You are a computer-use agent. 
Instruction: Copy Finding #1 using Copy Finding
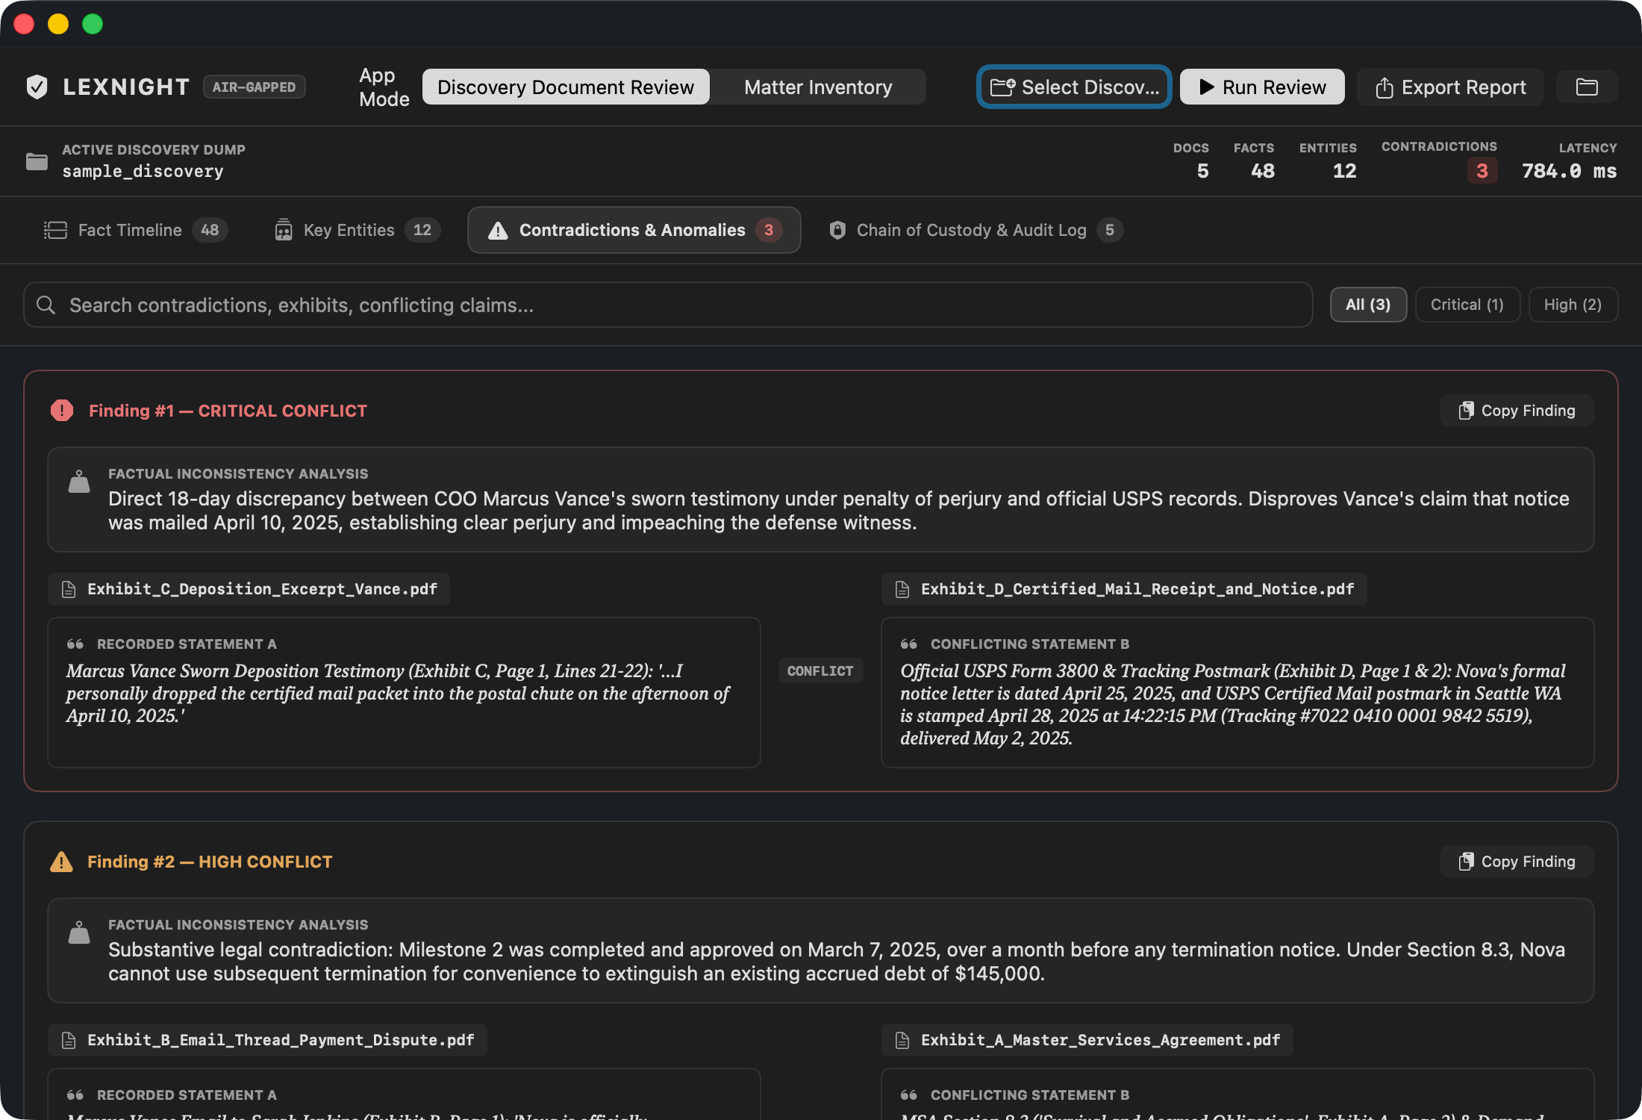[x=1517, y=411]
